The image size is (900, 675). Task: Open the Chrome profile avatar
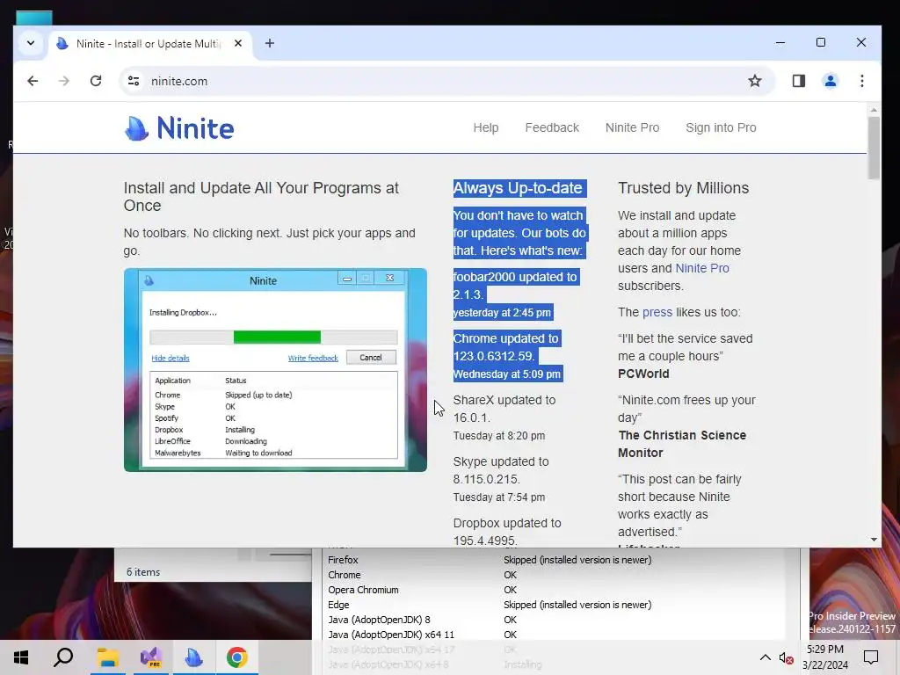click(830, 81)
